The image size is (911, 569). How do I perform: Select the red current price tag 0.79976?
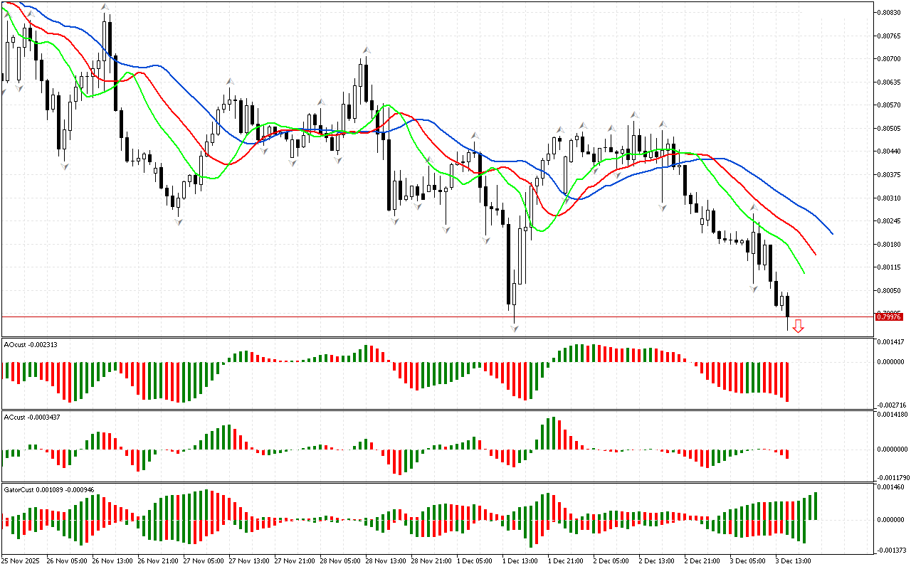(890, 317)
